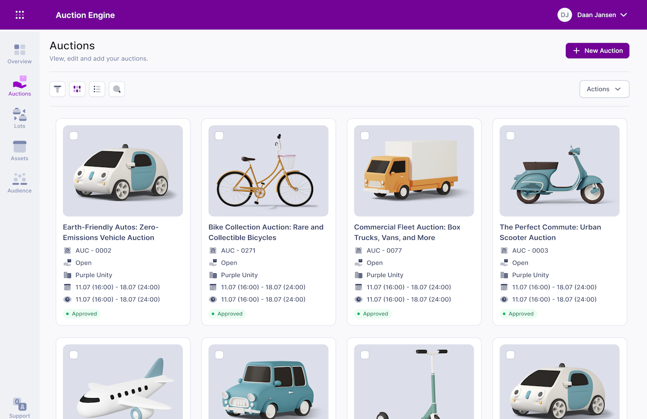Click the calendar icon on Earth-Friendly Autos card
The image size is (647, 419).
[67, 287]
